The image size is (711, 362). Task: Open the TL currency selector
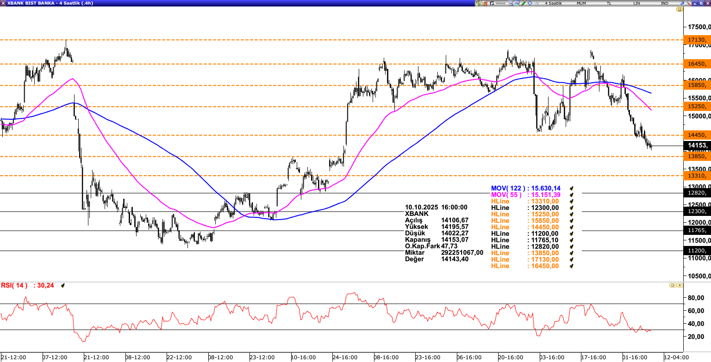(609, 3)
